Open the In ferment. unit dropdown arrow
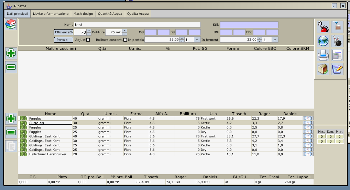 pyautogui.click(x=275, y=40)
